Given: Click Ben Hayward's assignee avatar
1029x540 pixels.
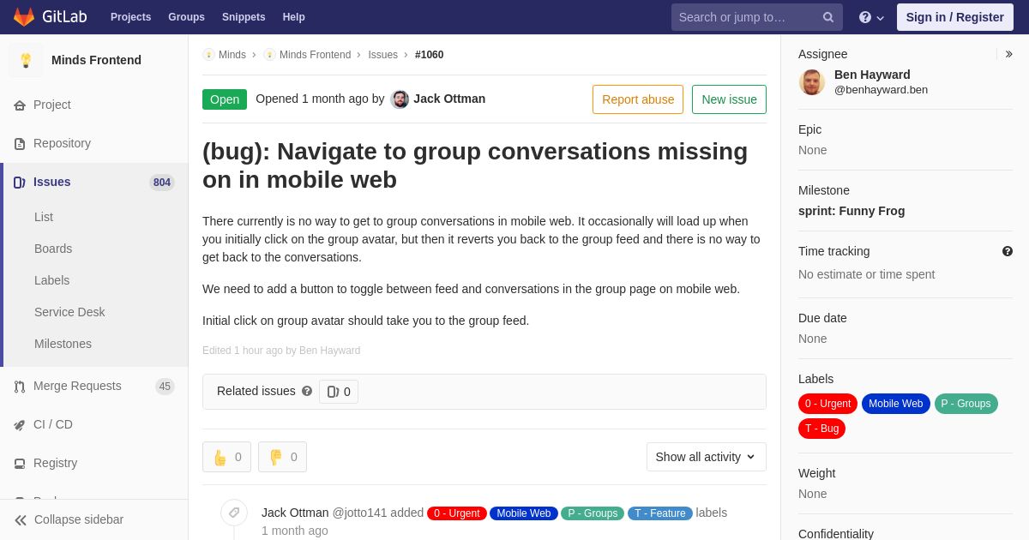Looking at the screenshot, I should tap(812, 82).
